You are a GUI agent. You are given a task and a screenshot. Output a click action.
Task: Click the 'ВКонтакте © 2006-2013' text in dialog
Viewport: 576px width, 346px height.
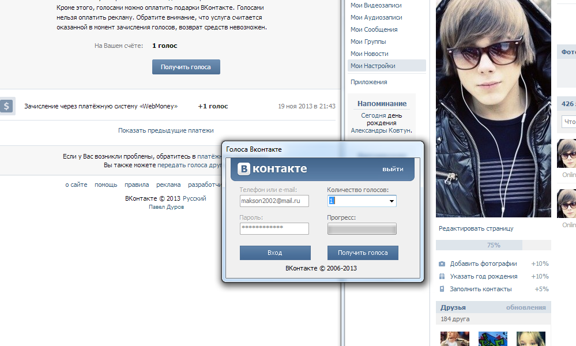click(x=321, y=269)
